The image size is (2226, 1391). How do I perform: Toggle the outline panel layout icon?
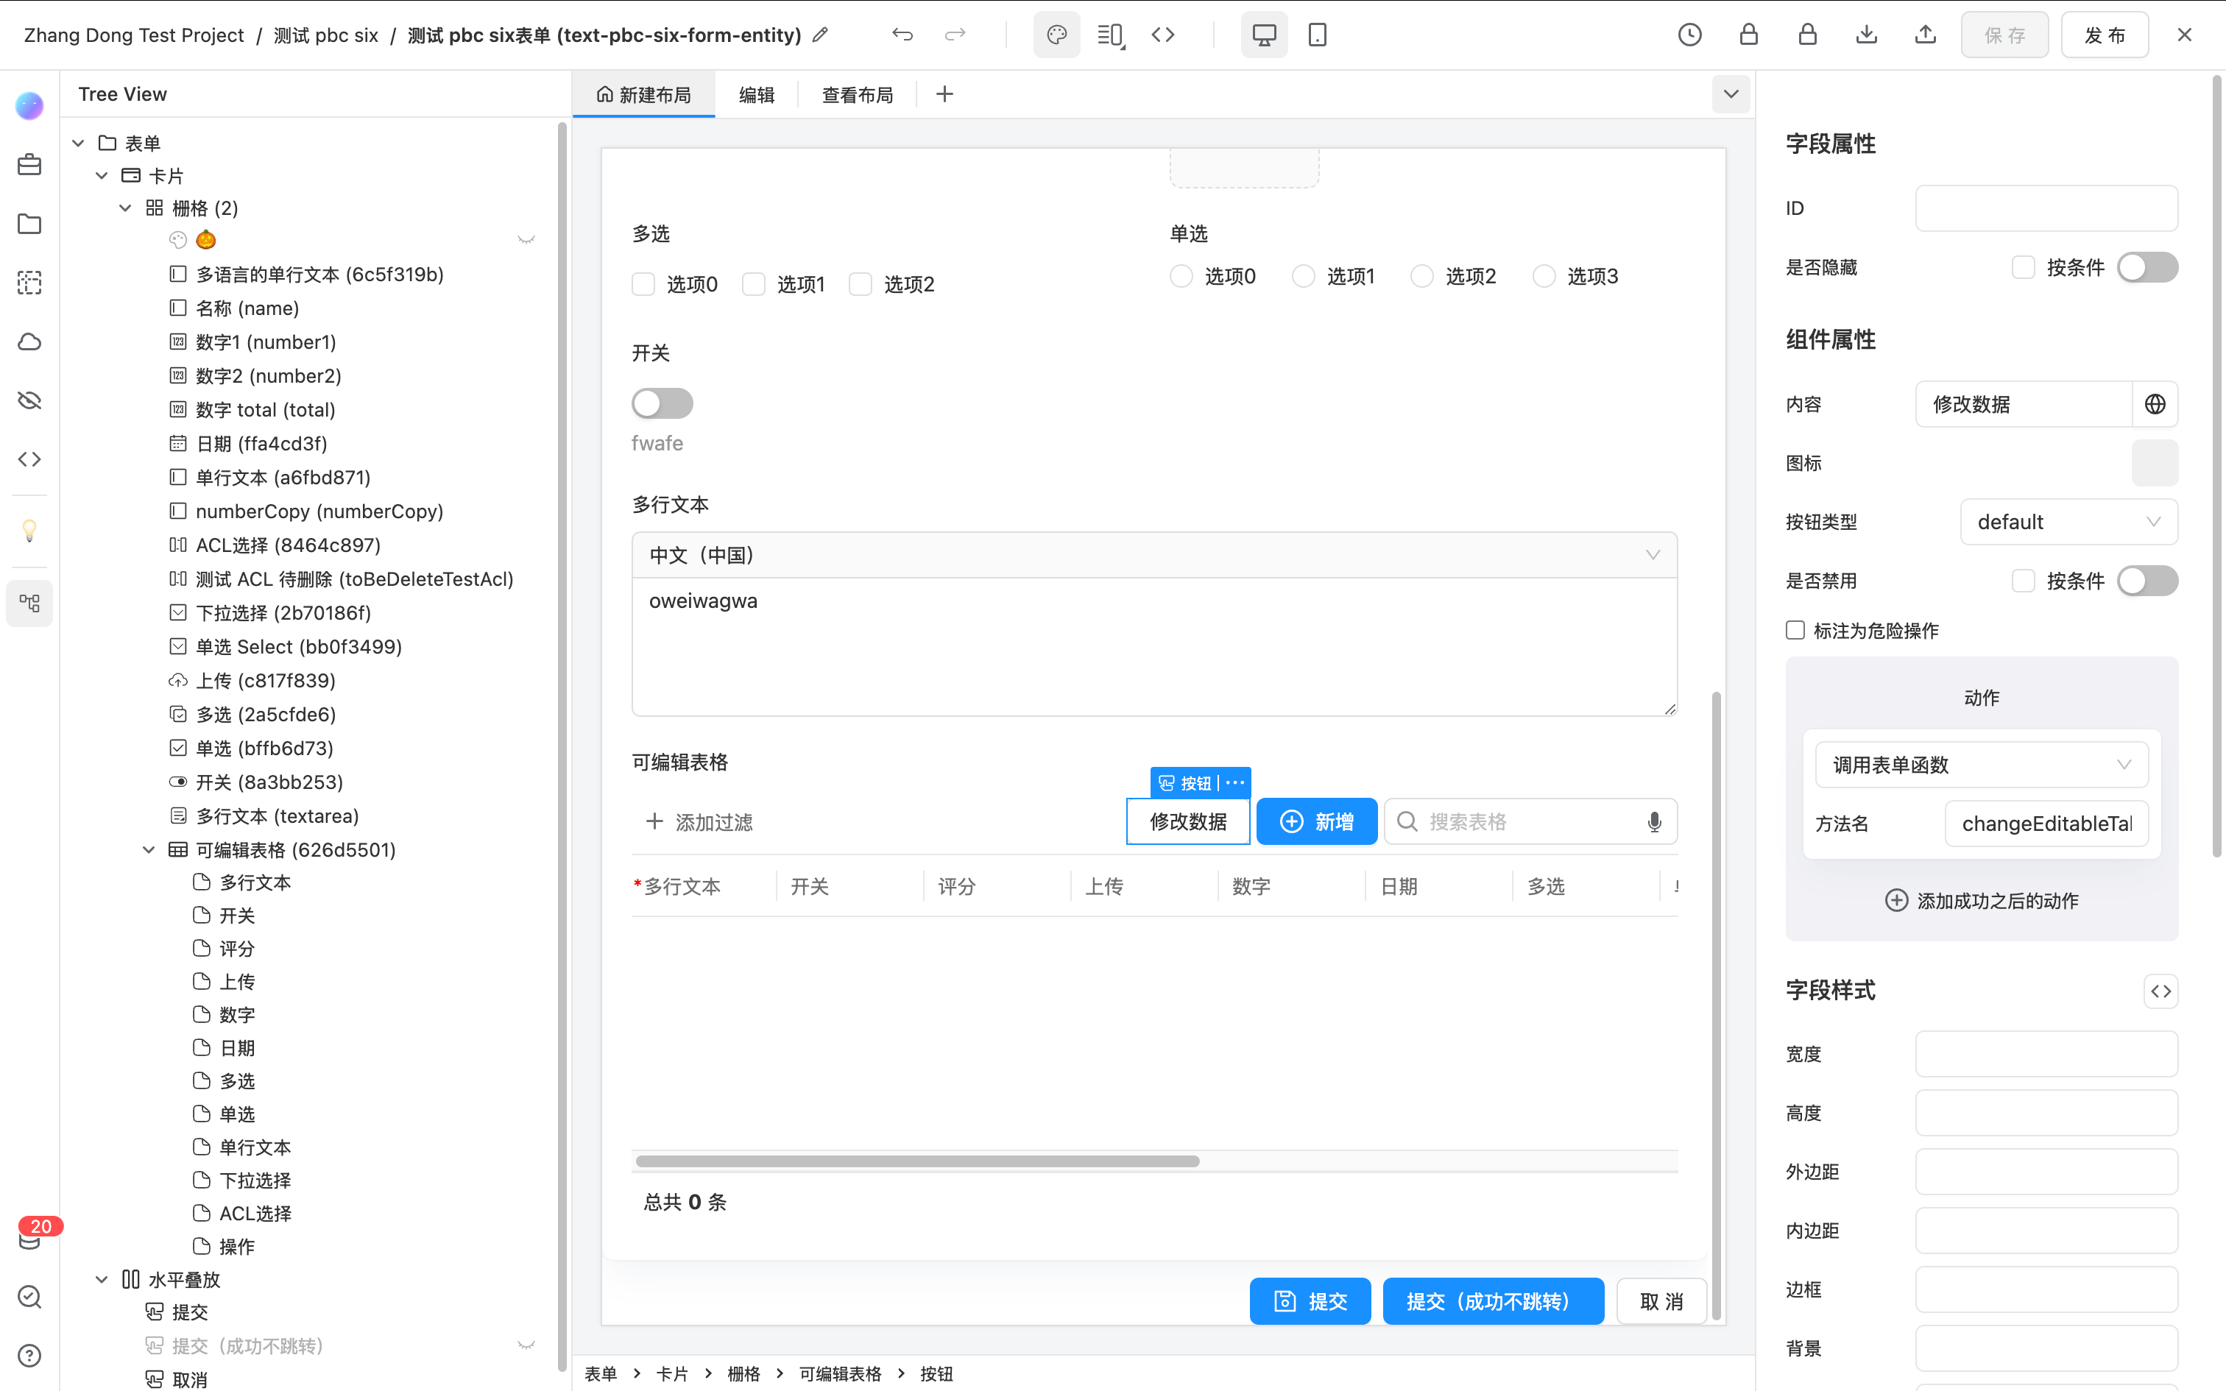[1110, 35]
